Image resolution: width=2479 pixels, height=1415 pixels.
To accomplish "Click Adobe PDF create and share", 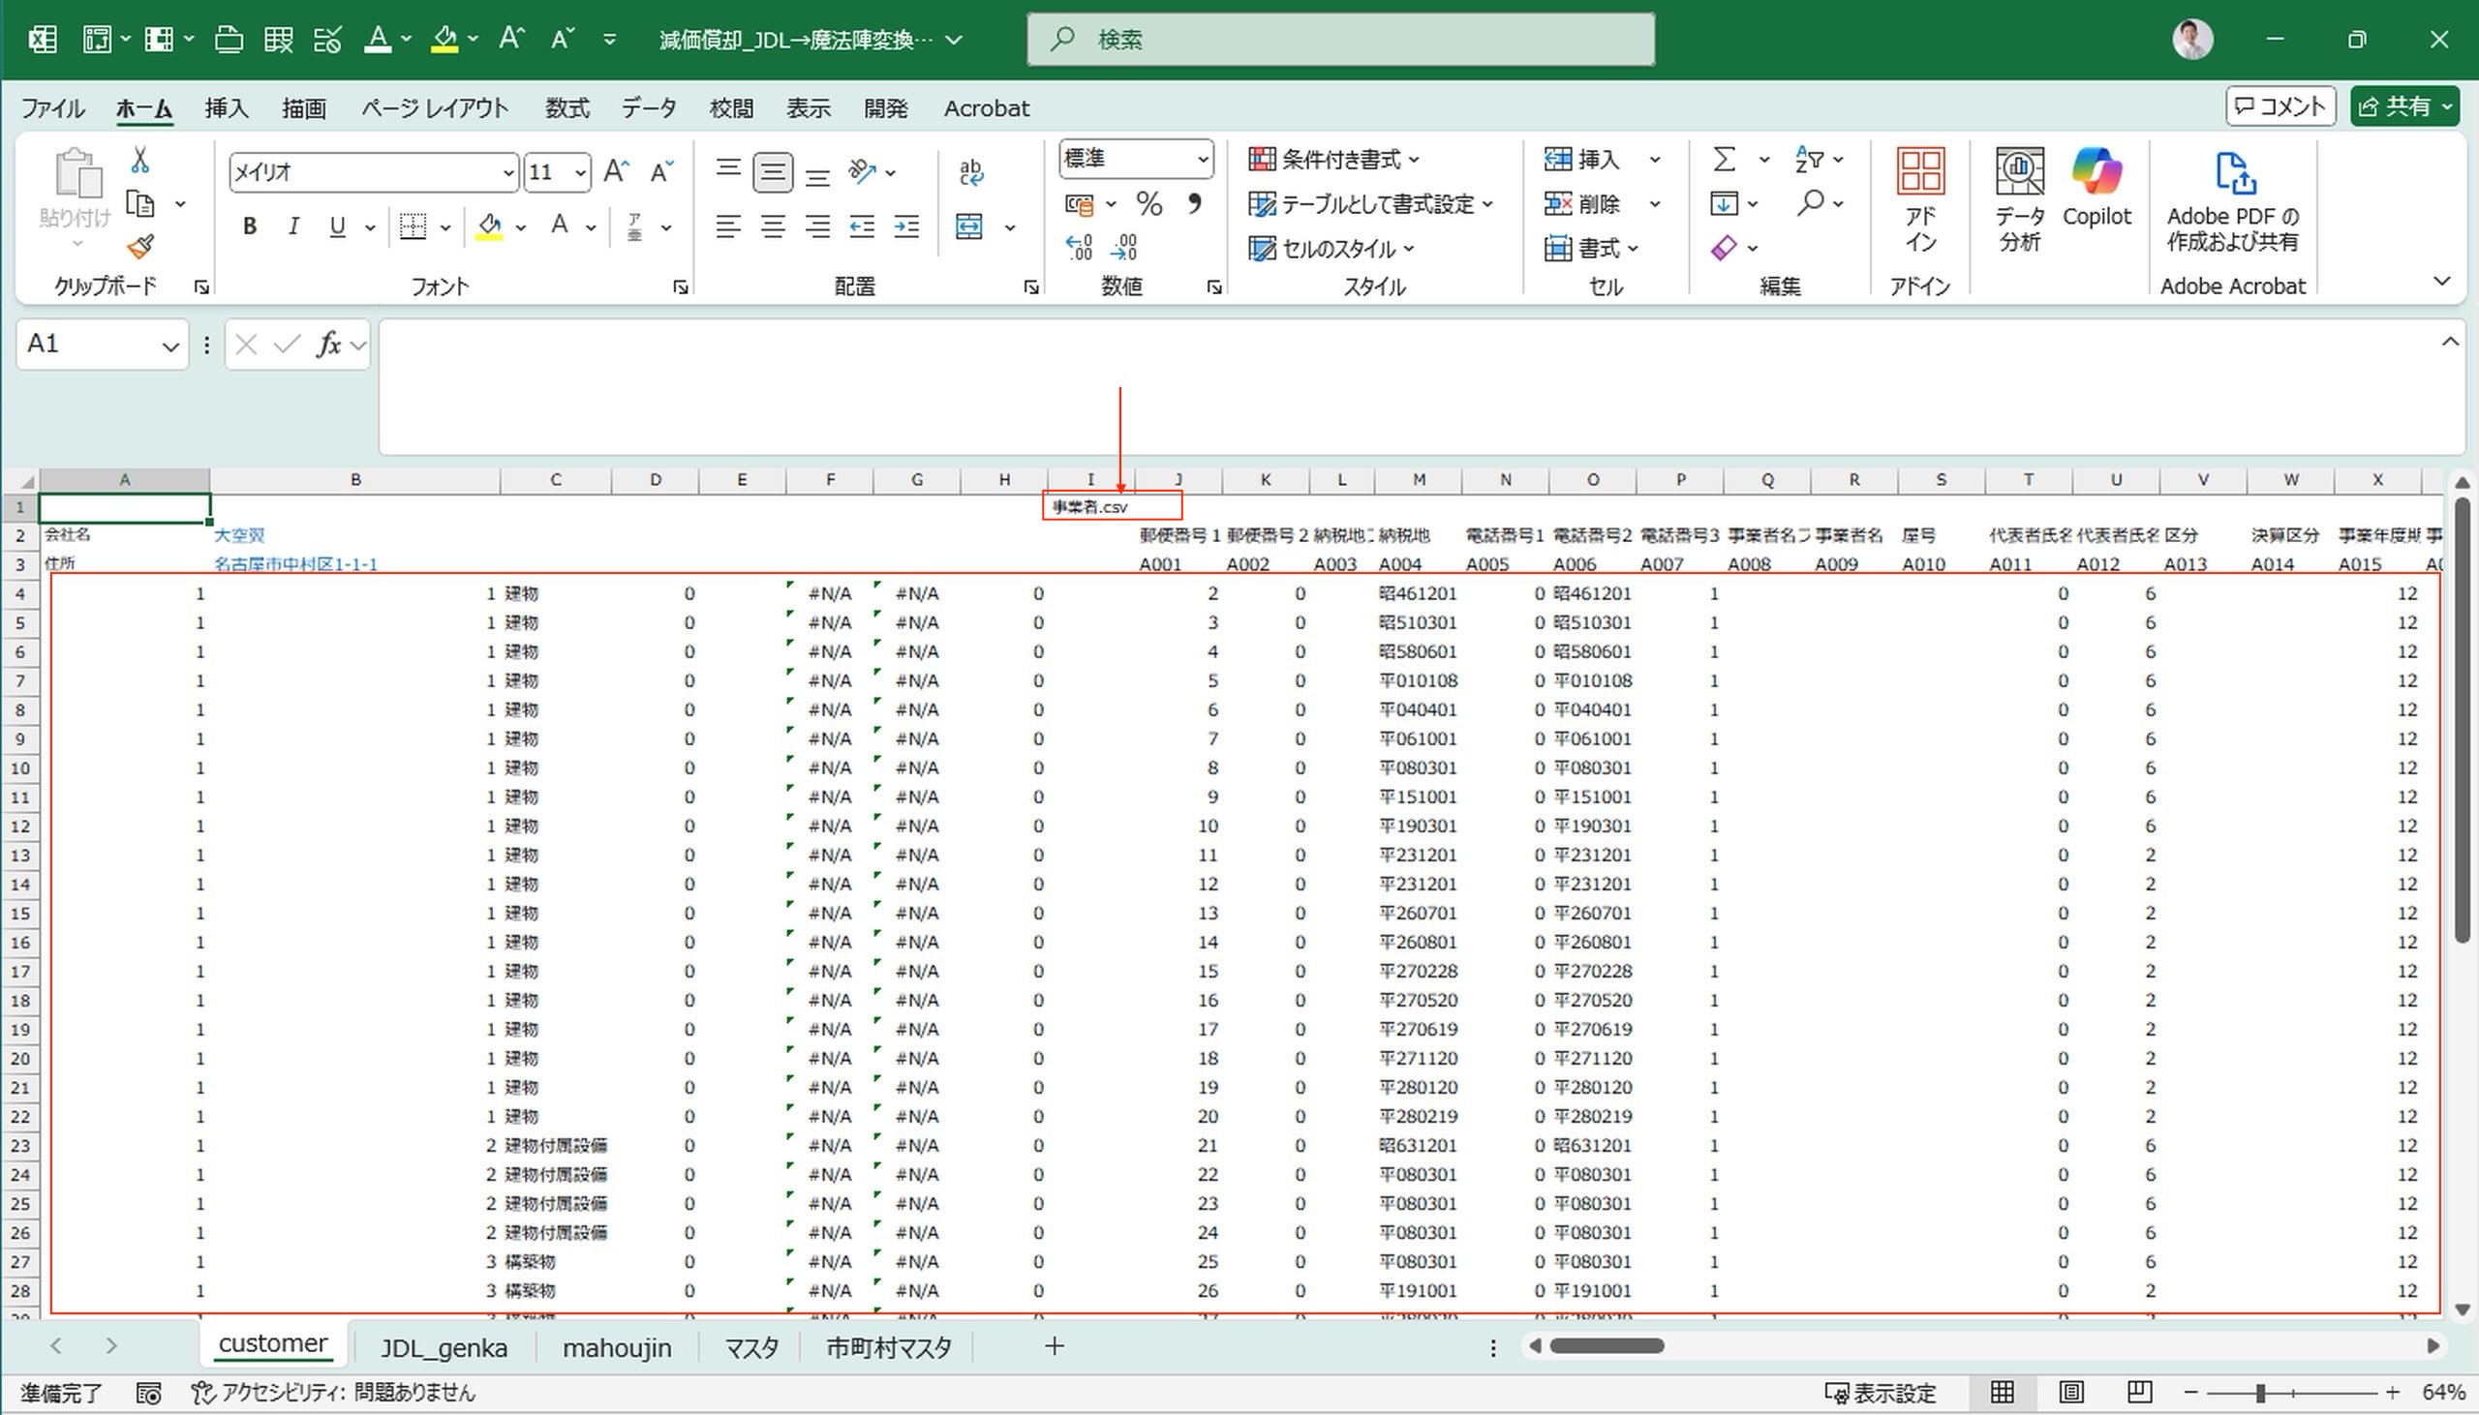I will tap(2233, 201).
